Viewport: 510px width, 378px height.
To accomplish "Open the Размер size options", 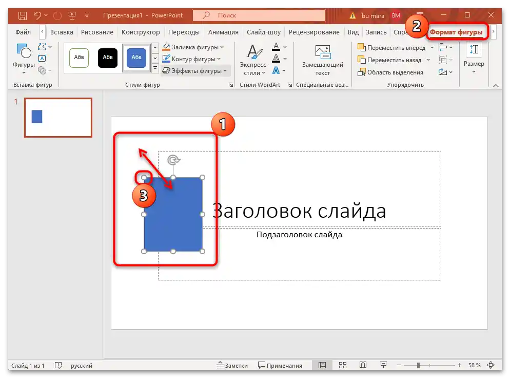I will tap(474, 59).
